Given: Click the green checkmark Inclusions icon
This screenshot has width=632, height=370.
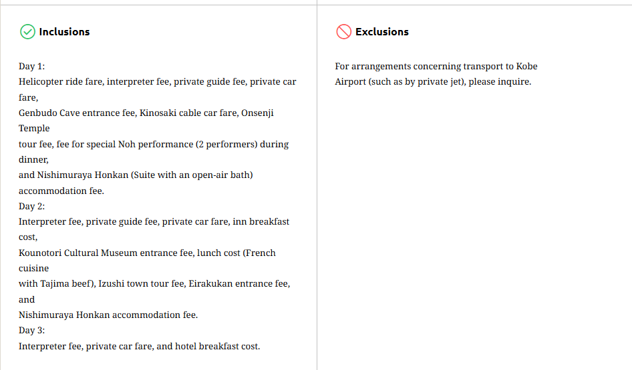Looking at the screenshot, I should point(27,31).
